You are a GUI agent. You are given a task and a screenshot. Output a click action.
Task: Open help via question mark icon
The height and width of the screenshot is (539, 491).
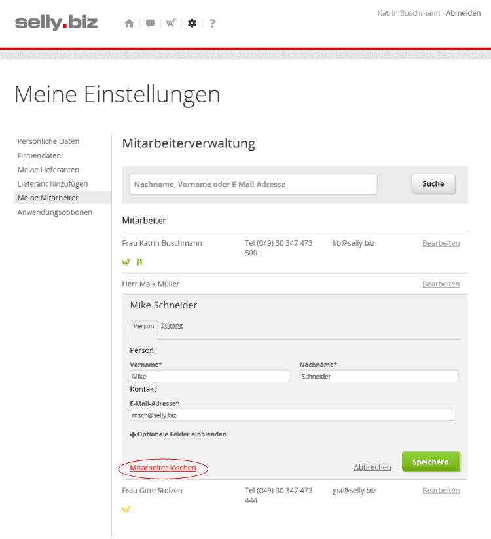click(212, 24)
